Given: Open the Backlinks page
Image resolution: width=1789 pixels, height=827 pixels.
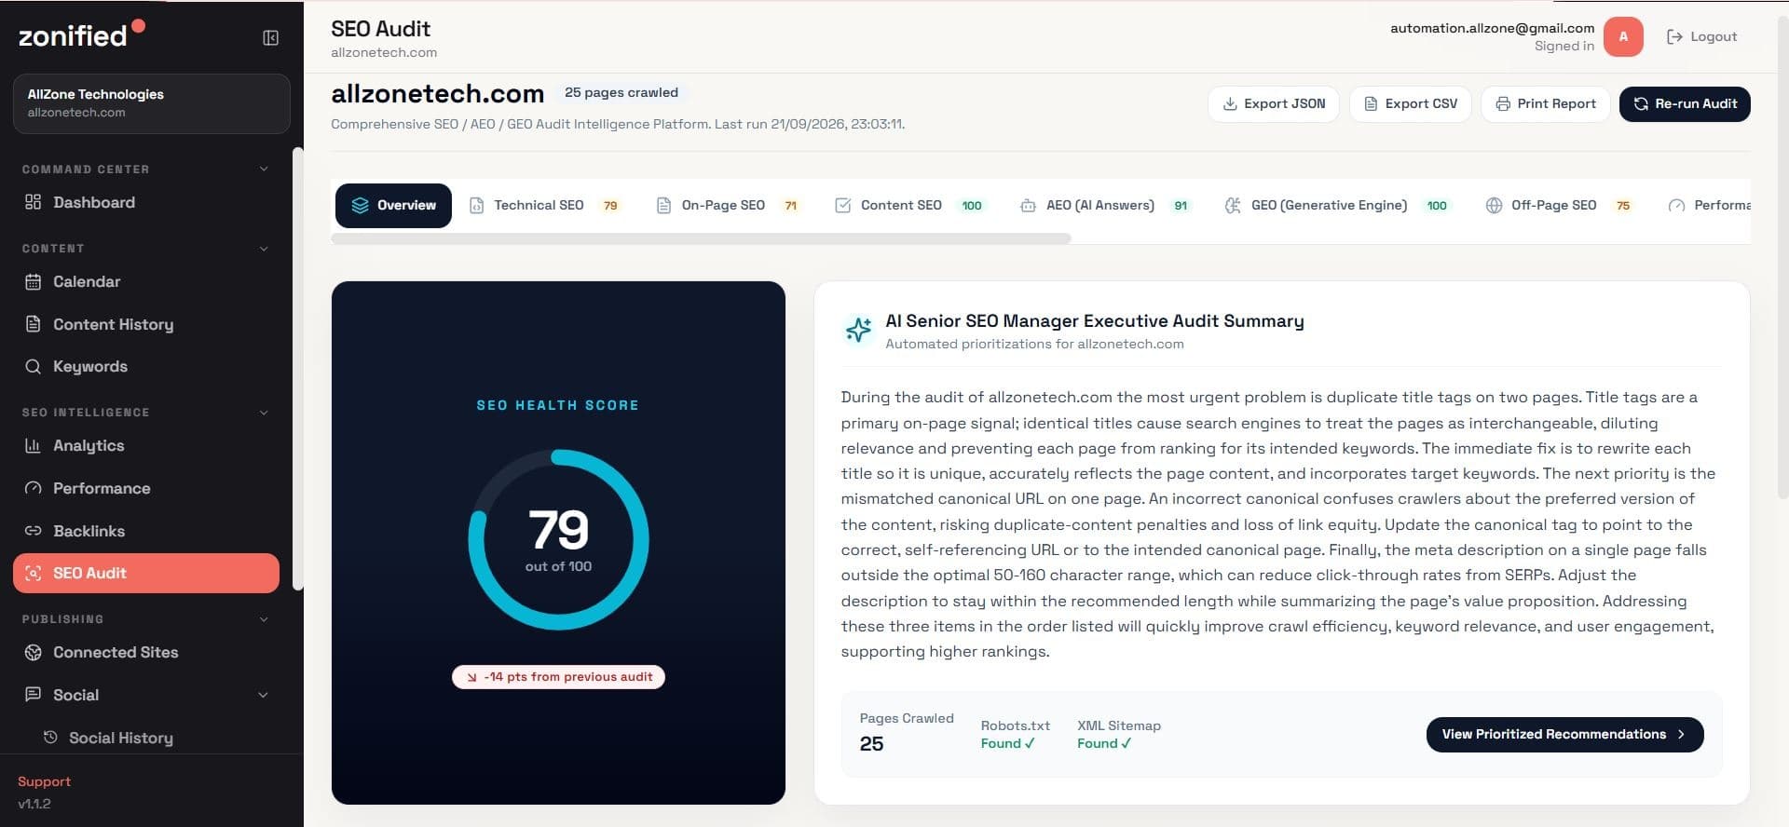Looking at the screenshot, I should click(x=146, y=531).
